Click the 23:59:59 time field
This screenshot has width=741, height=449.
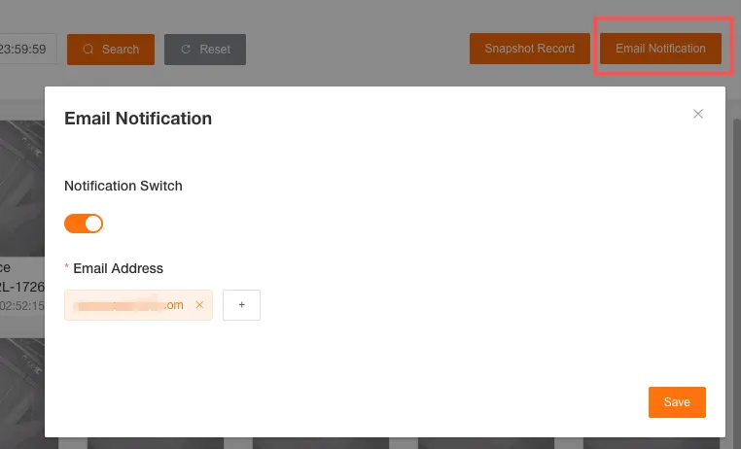tap(27, 49)
